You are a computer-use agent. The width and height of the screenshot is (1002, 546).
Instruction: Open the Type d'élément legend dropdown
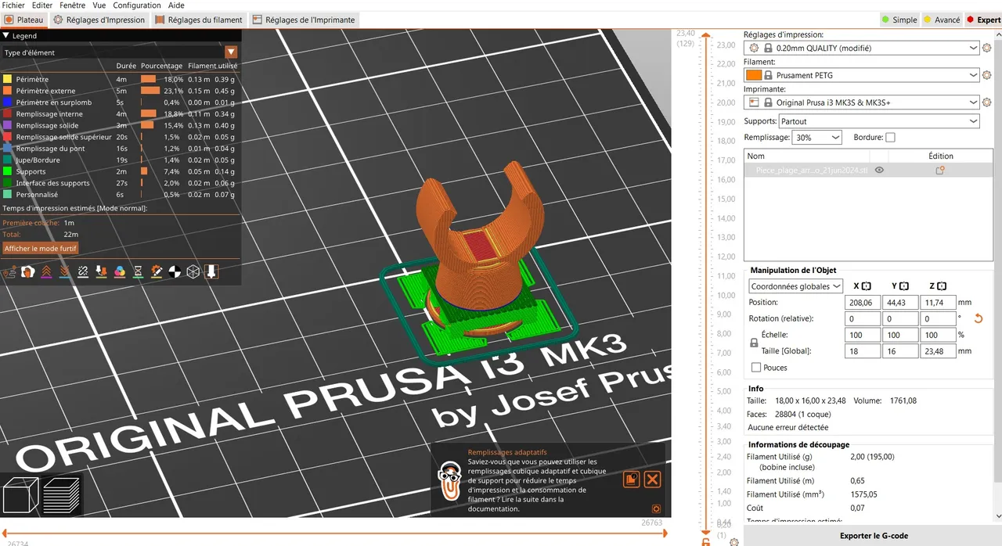[x=121, y=52]
